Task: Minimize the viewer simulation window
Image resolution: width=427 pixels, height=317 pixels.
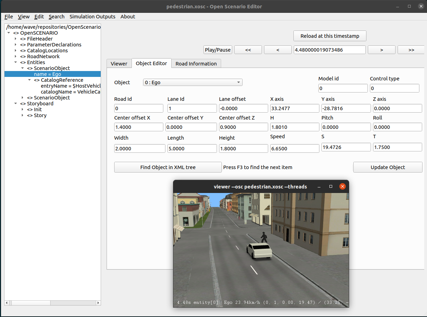Action: pos(319,186)
